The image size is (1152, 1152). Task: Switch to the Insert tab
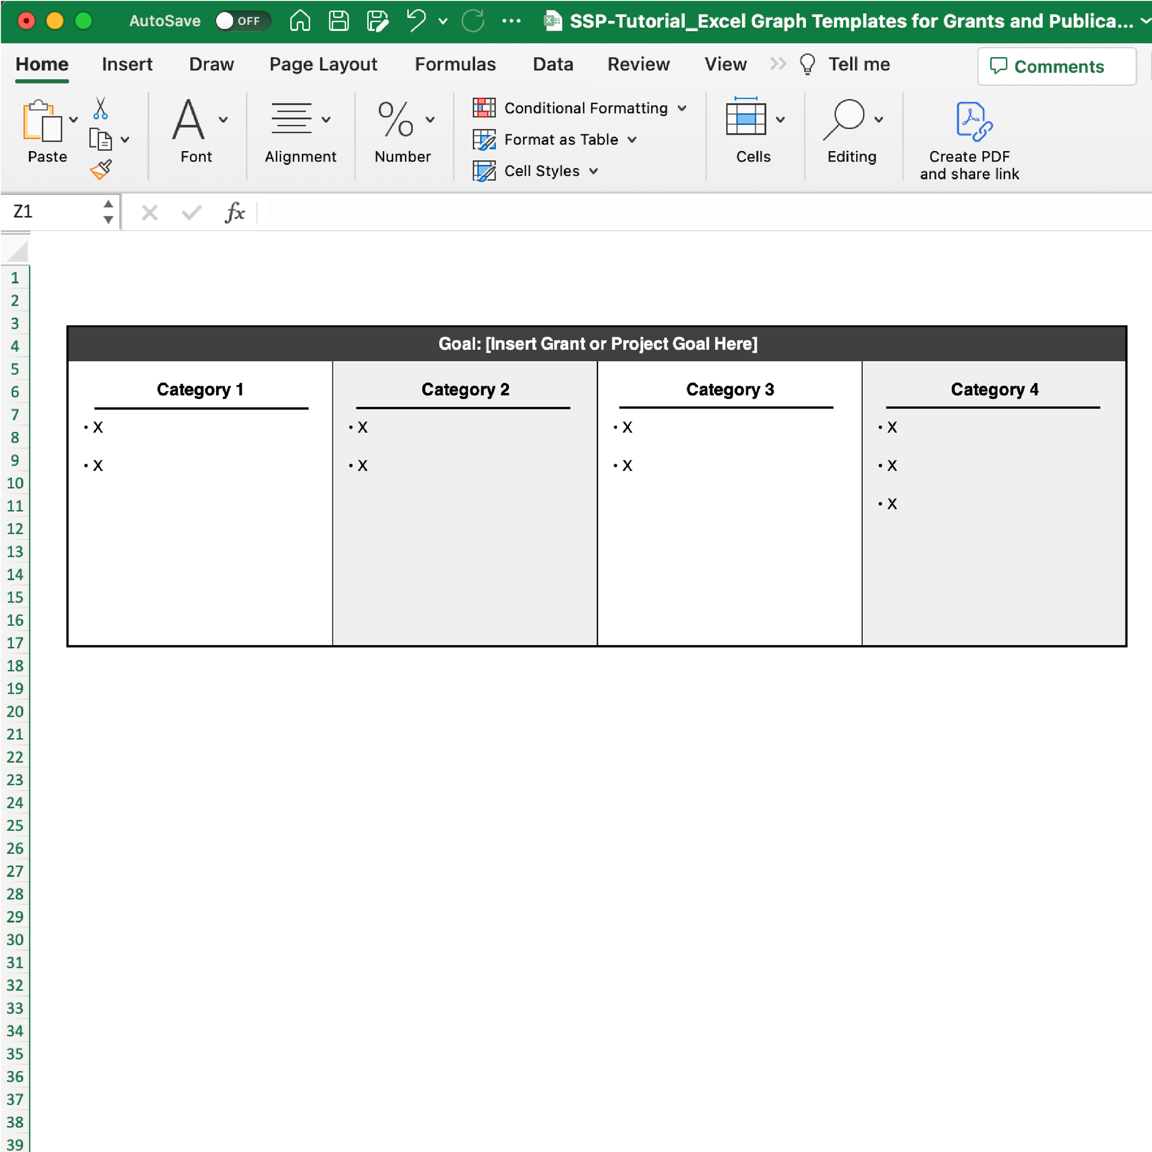(127, 64)
